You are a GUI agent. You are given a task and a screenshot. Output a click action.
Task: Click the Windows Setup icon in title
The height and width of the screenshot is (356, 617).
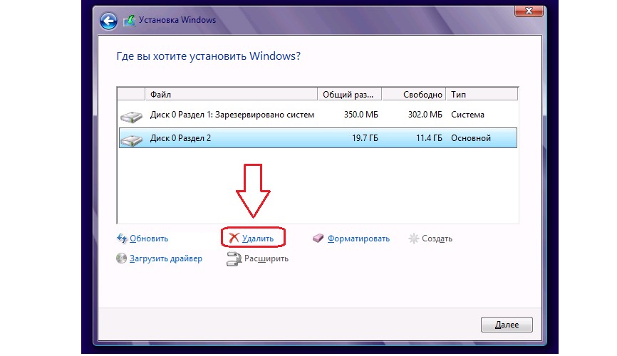coord(130,21)
